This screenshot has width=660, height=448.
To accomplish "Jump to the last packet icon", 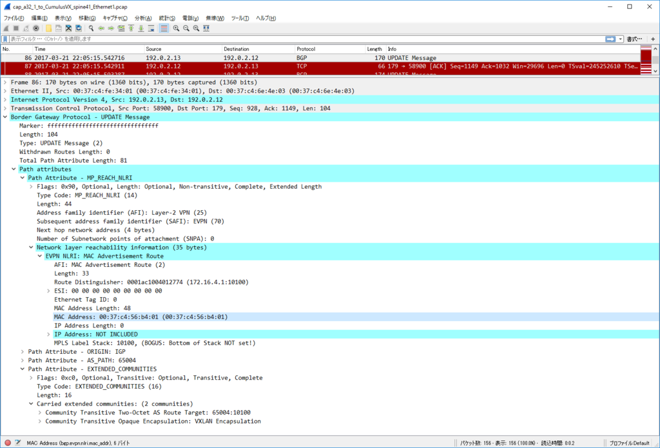I will 141,28.
